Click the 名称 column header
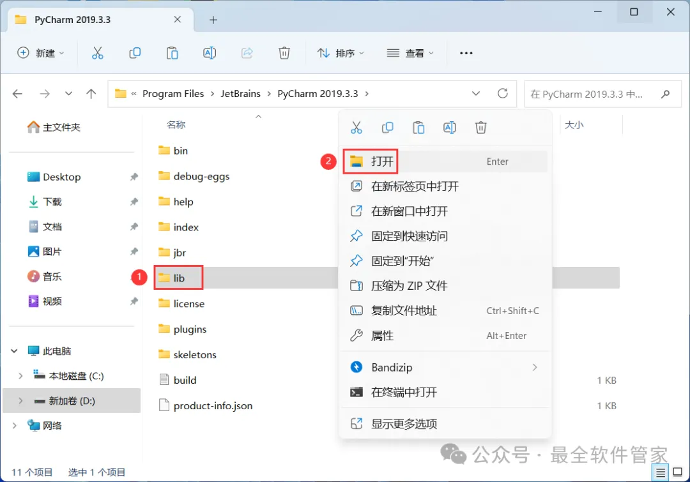 click(x=176, y=125)
